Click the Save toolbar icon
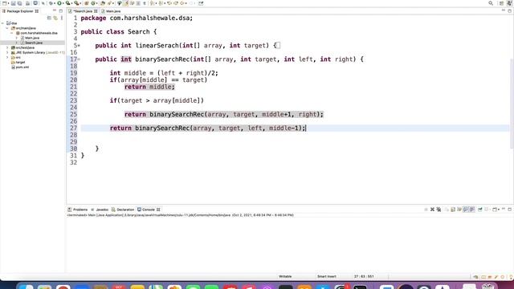The height and width of the screenshot is (289, 514). point(13,3)
